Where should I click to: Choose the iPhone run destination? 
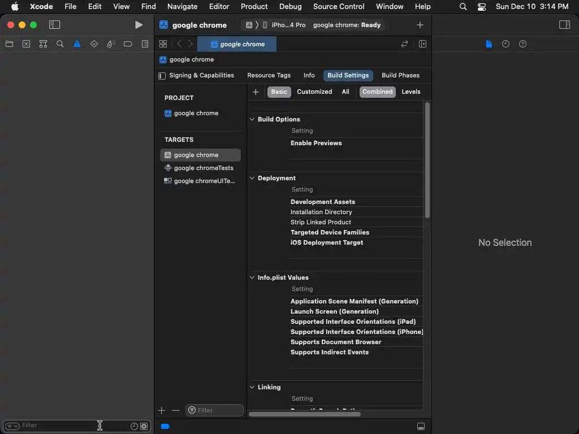pos(284,25)
